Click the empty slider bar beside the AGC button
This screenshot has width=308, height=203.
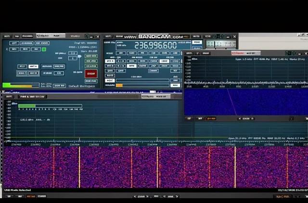click(142, 80)
